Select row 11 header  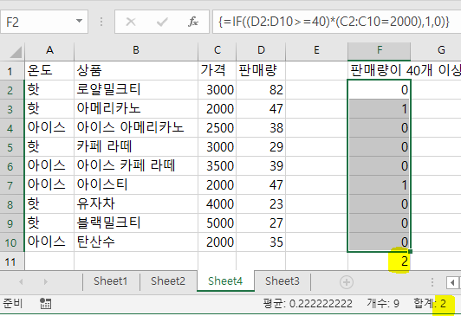click(x=12, y=261)
